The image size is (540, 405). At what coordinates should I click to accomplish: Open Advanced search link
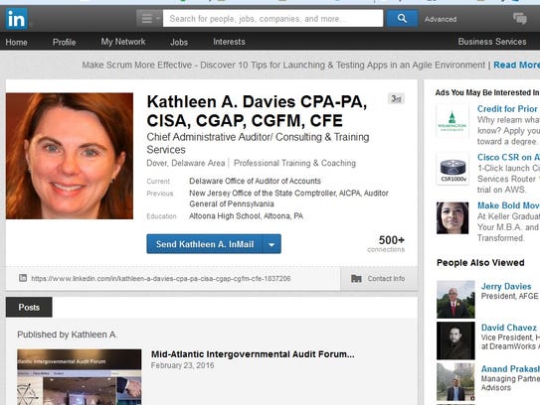click(441, 19)
